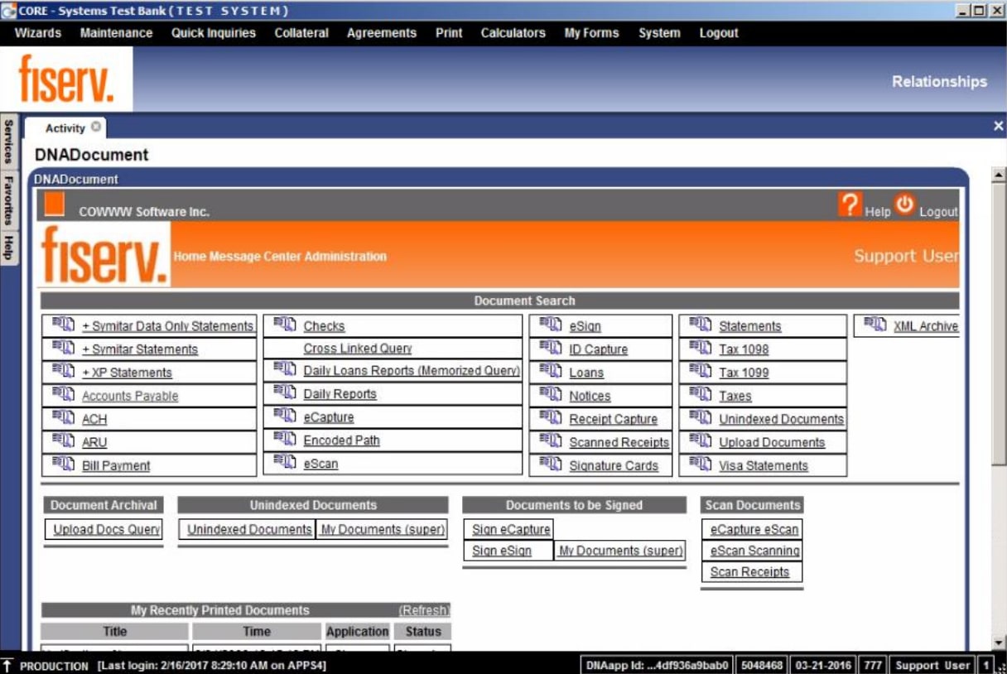The width and height of the screenshot is (1007, 674).
Task: Click the vertical scrollbar down arrow
Action: [x=998, y=643]
